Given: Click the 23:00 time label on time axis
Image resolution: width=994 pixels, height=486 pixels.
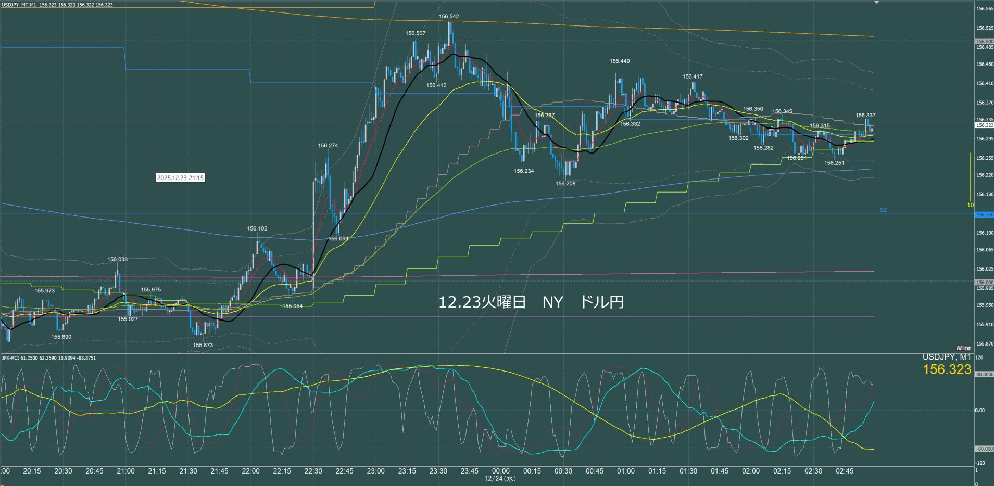Looking at the screenshot, I should pyautogui.click(x=375, y=471).
